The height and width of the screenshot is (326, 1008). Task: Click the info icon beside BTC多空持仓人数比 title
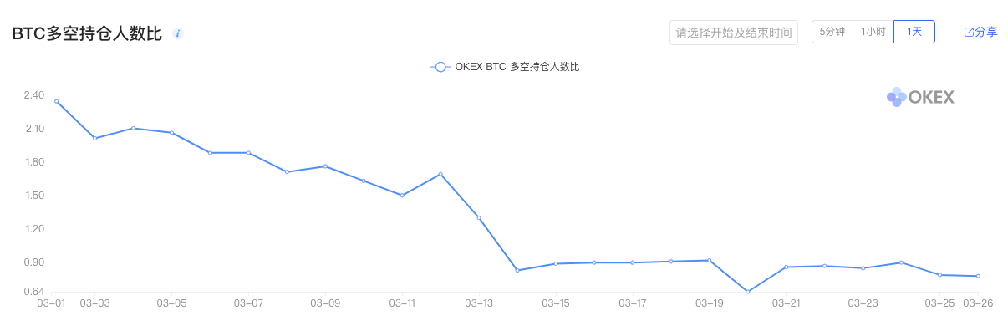177,33
